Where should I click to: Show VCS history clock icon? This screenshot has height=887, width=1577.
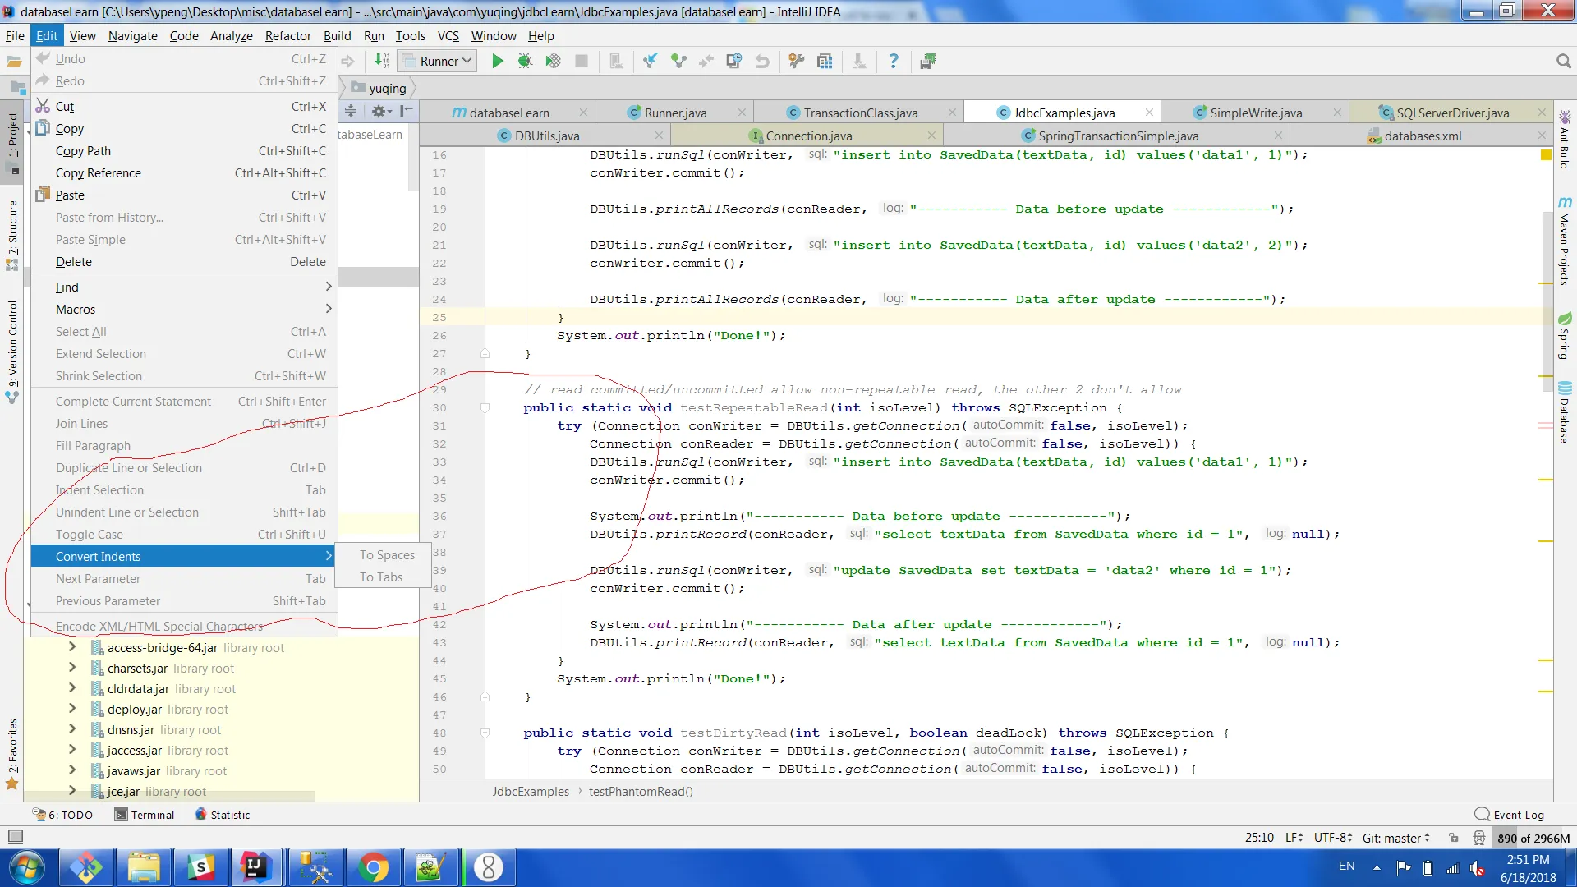pyautogui.click(x=733, y=62)
